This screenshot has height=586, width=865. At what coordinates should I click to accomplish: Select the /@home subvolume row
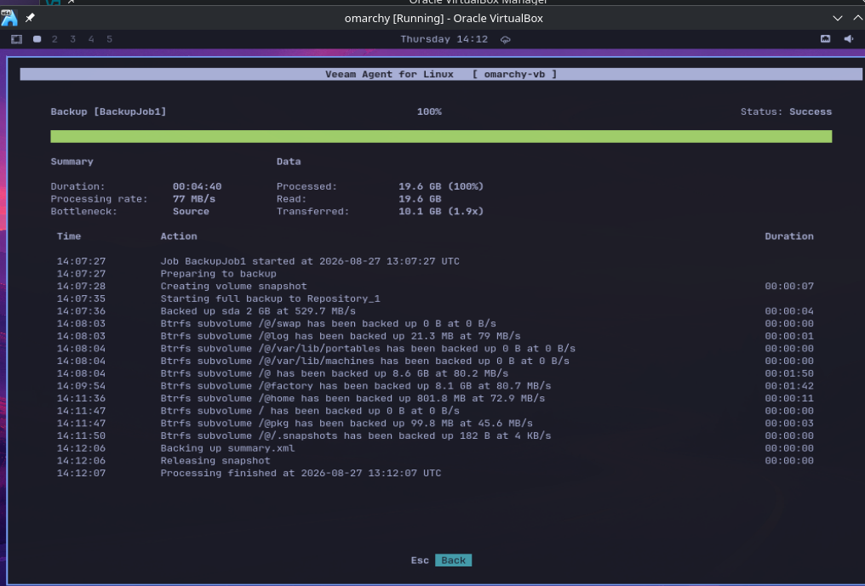tap(435, 398)
